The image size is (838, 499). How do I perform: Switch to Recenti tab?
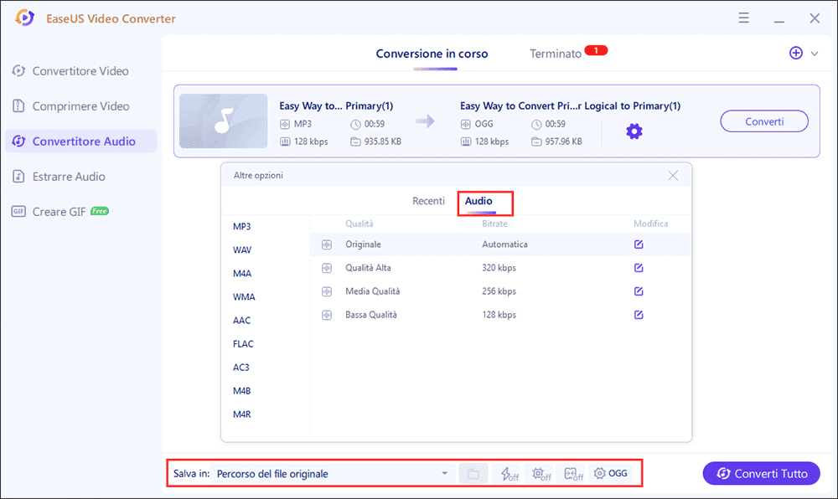click(x=428, y=201)
